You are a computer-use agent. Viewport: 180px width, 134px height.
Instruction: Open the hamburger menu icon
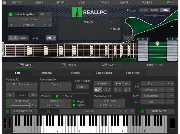coord(4,2)
